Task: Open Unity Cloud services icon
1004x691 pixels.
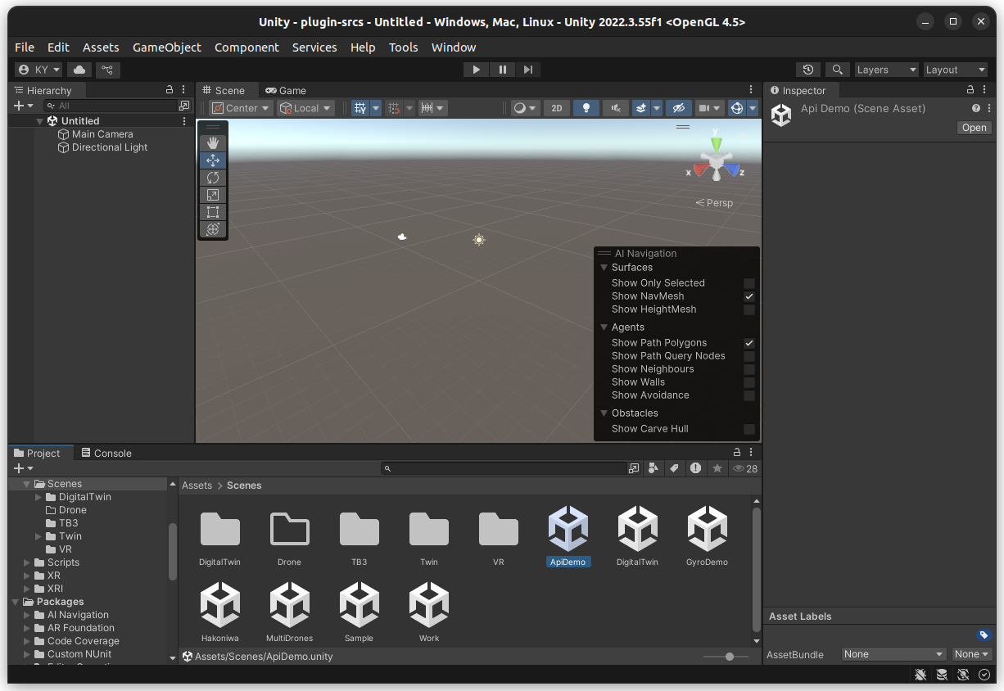Action: (79, 70)
